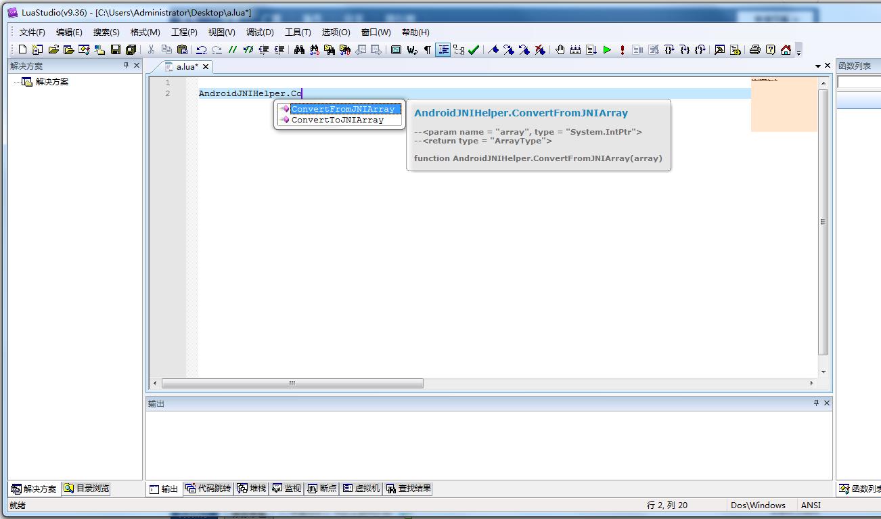Run syntax check green checkmark icon
The height and width of the screenshot is (519, 881).
coord(474,49)
